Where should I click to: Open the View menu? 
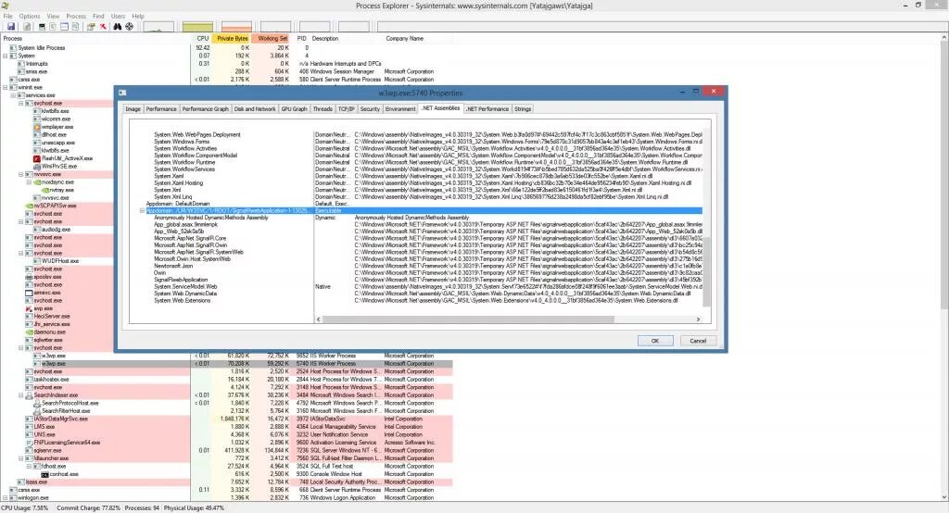point(53,17)
